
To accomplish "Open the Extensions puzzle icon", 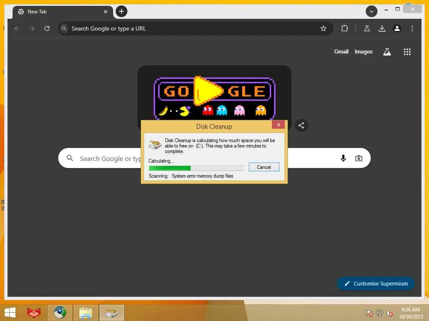I will coord(344,28).
